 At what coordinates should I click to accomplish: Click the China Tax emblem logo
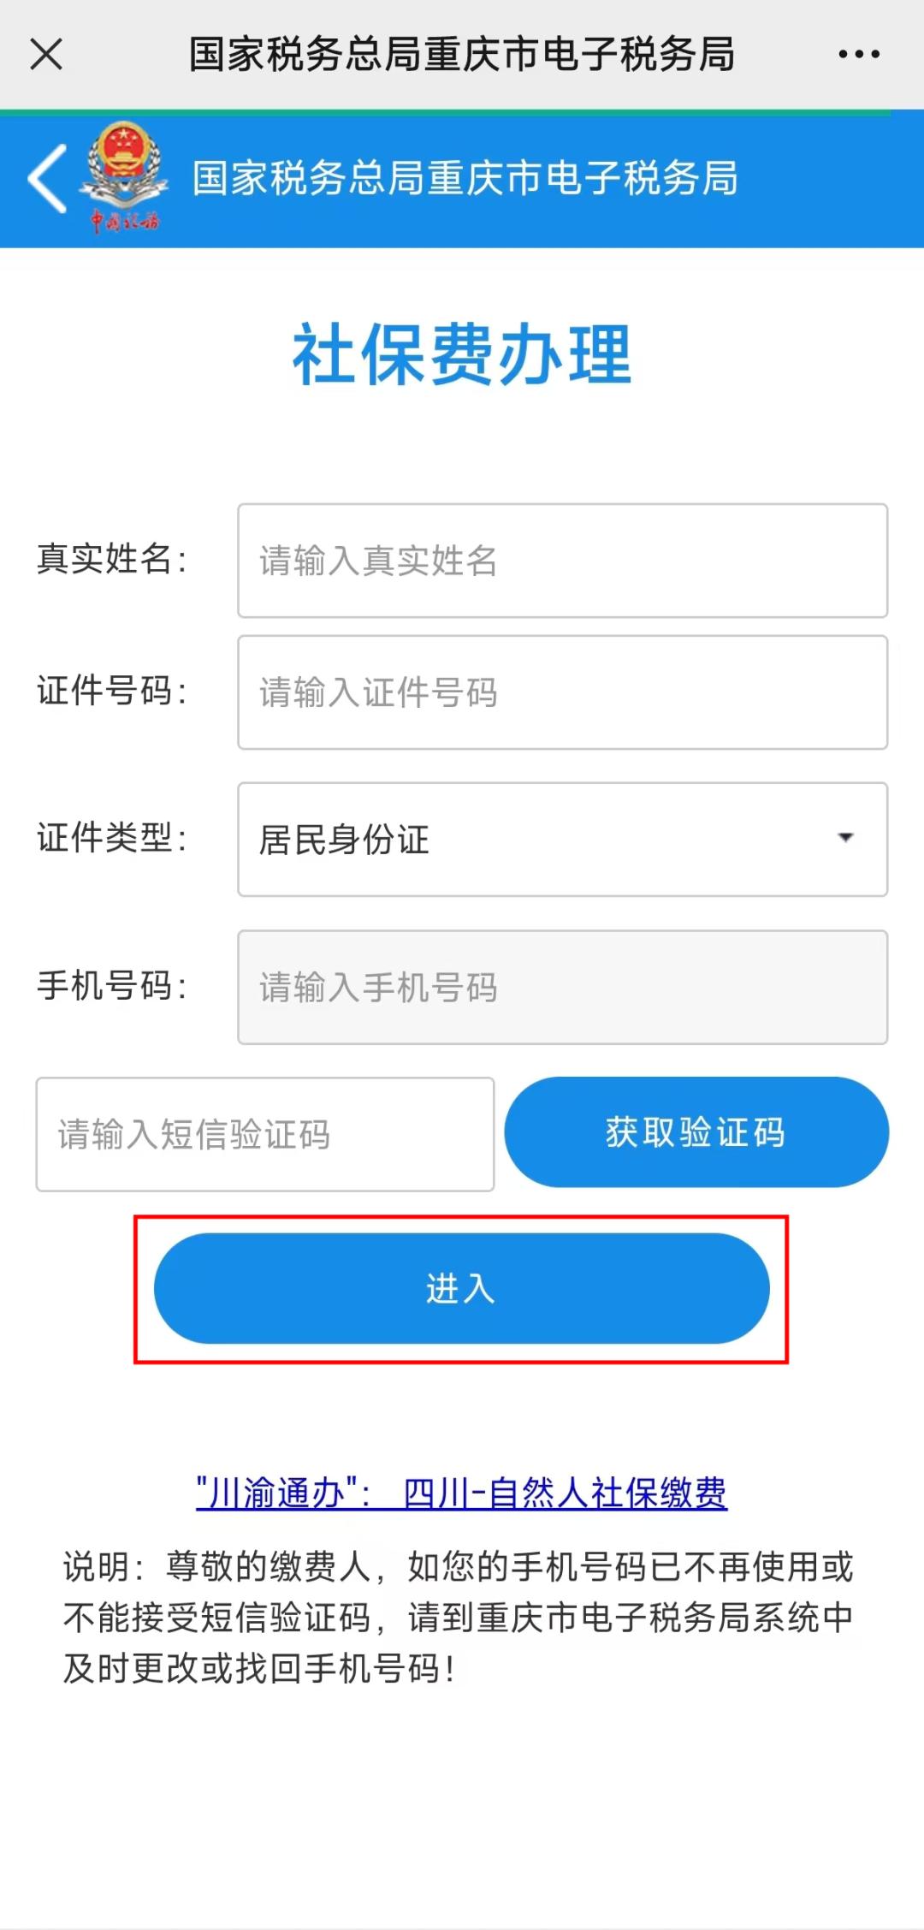pos(125,176)
